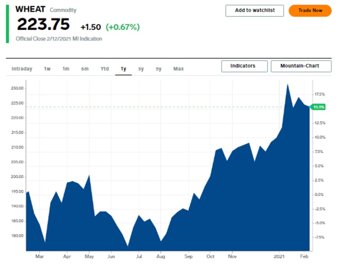This screenshot has width=343, height=279.
Task: Click the Official Close 2/12/2021 text
Action: 59,39
